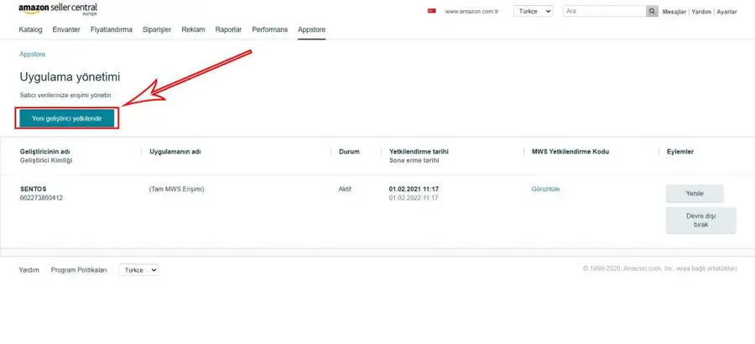
Task: Click the Appstore breadcrumb link
Action: point(32,55)
